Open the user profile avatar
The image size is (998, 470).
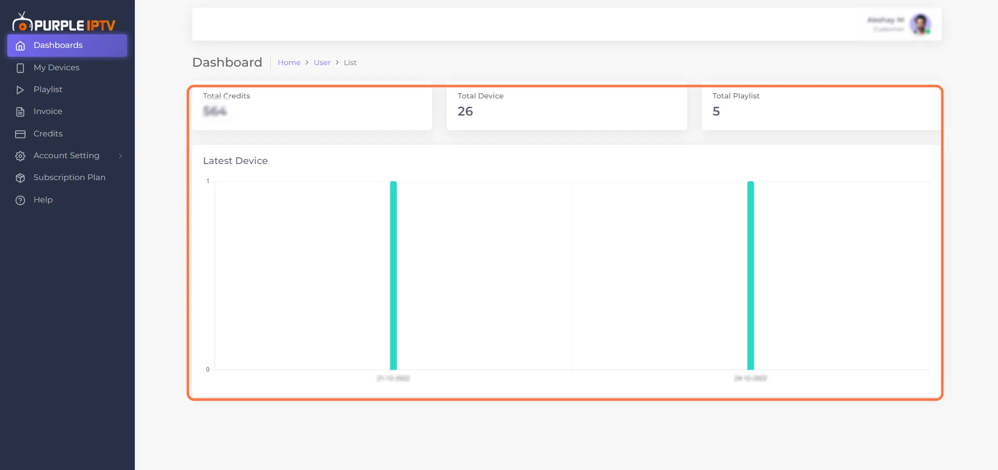pos(920,24)
